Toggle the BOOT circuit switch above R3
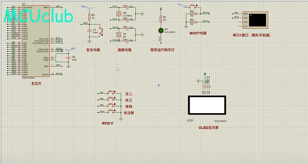308x164 pixels. (x=193, y=7)
